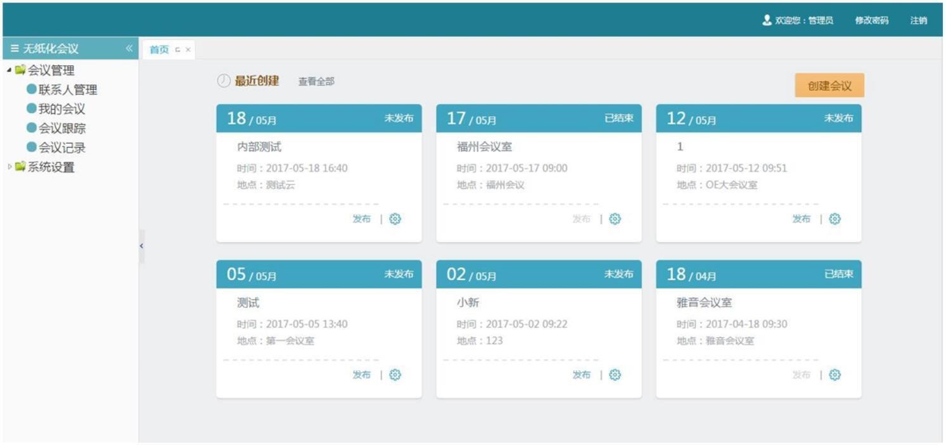
Task: Open the 修改密码 menu item
Action: click(871, 20)
